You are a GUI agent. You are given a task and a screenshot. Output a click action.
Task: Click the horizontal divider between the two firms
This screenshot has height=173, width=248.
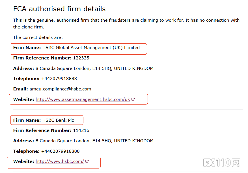pyautogui.click(x=128, y=110)
